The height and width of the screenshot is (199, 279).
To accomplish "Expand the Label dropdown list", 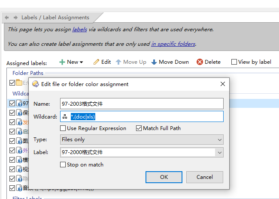I will click(220, 152).
